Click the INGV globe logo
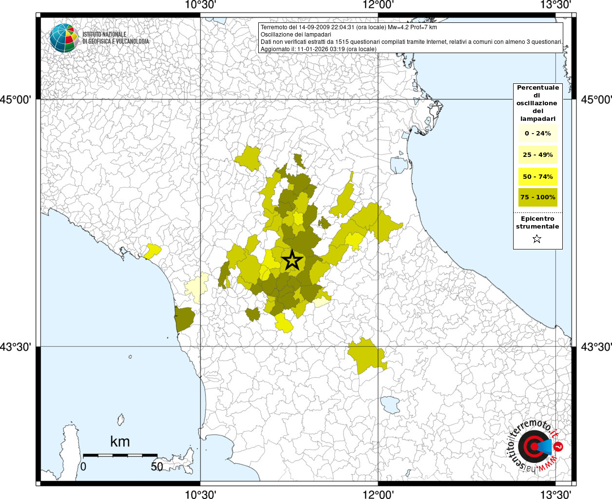The width and height of the screenshot is (612, 499). tap(64, 38)
